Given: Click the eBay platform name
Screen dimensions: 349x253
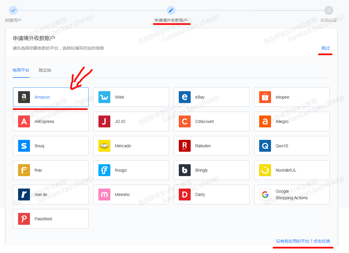Looking at the screenshot, I should point(200,97).
